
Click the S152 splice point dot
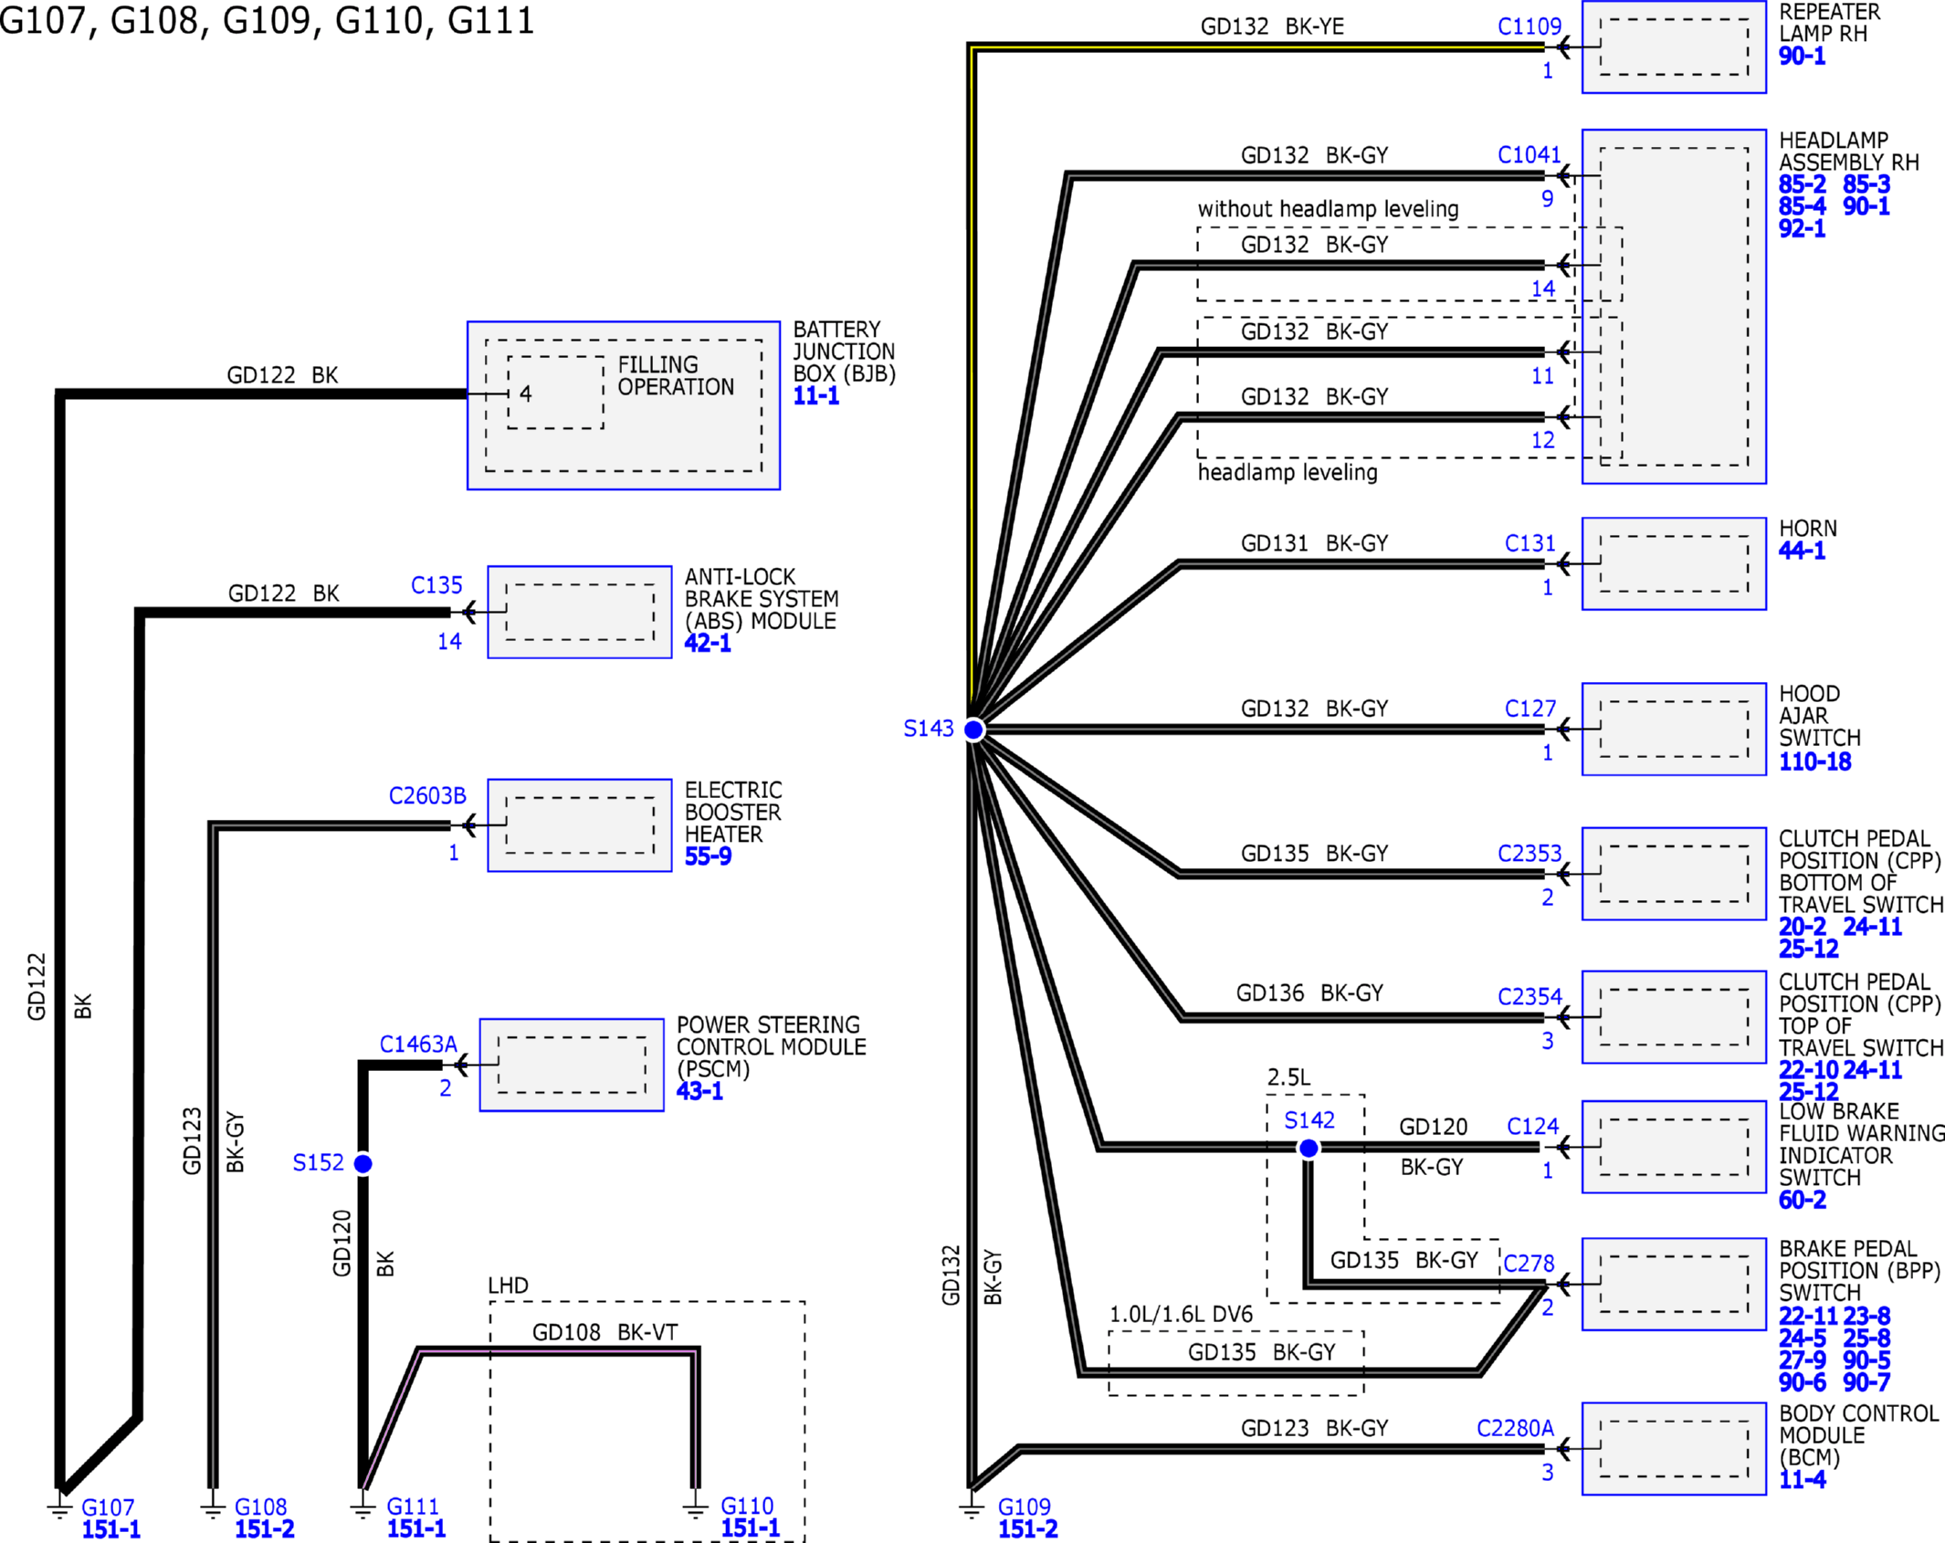(363, 1163)
